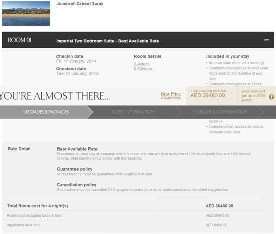The image size is (276, 234).
Task: Click AED 6080.00 tax value
Action: click(x=216, y=225)
